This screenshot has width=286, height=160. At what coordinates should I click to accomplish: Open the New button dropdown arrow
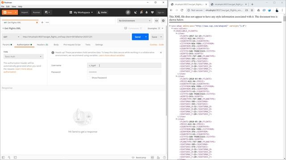[x=16, y=12]
